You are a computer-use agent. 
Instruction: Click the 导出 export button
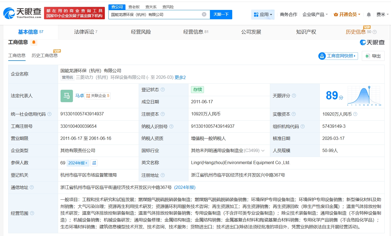pos(373,56)
